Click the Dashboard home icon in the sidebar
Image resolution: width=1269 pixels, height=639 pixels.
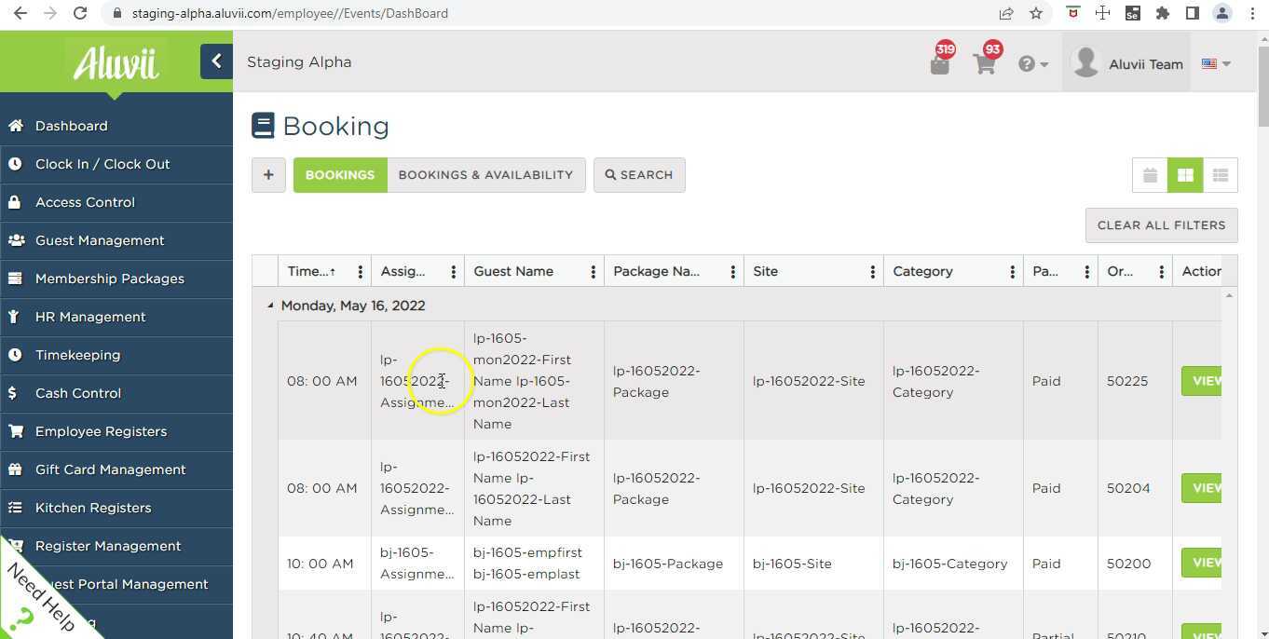(16, 125)
